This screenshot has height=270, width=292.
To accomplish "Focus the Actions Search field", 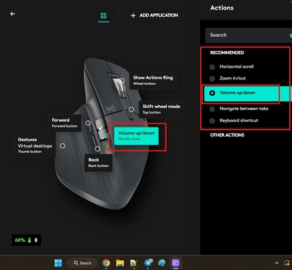I will (x=248, y=35).
